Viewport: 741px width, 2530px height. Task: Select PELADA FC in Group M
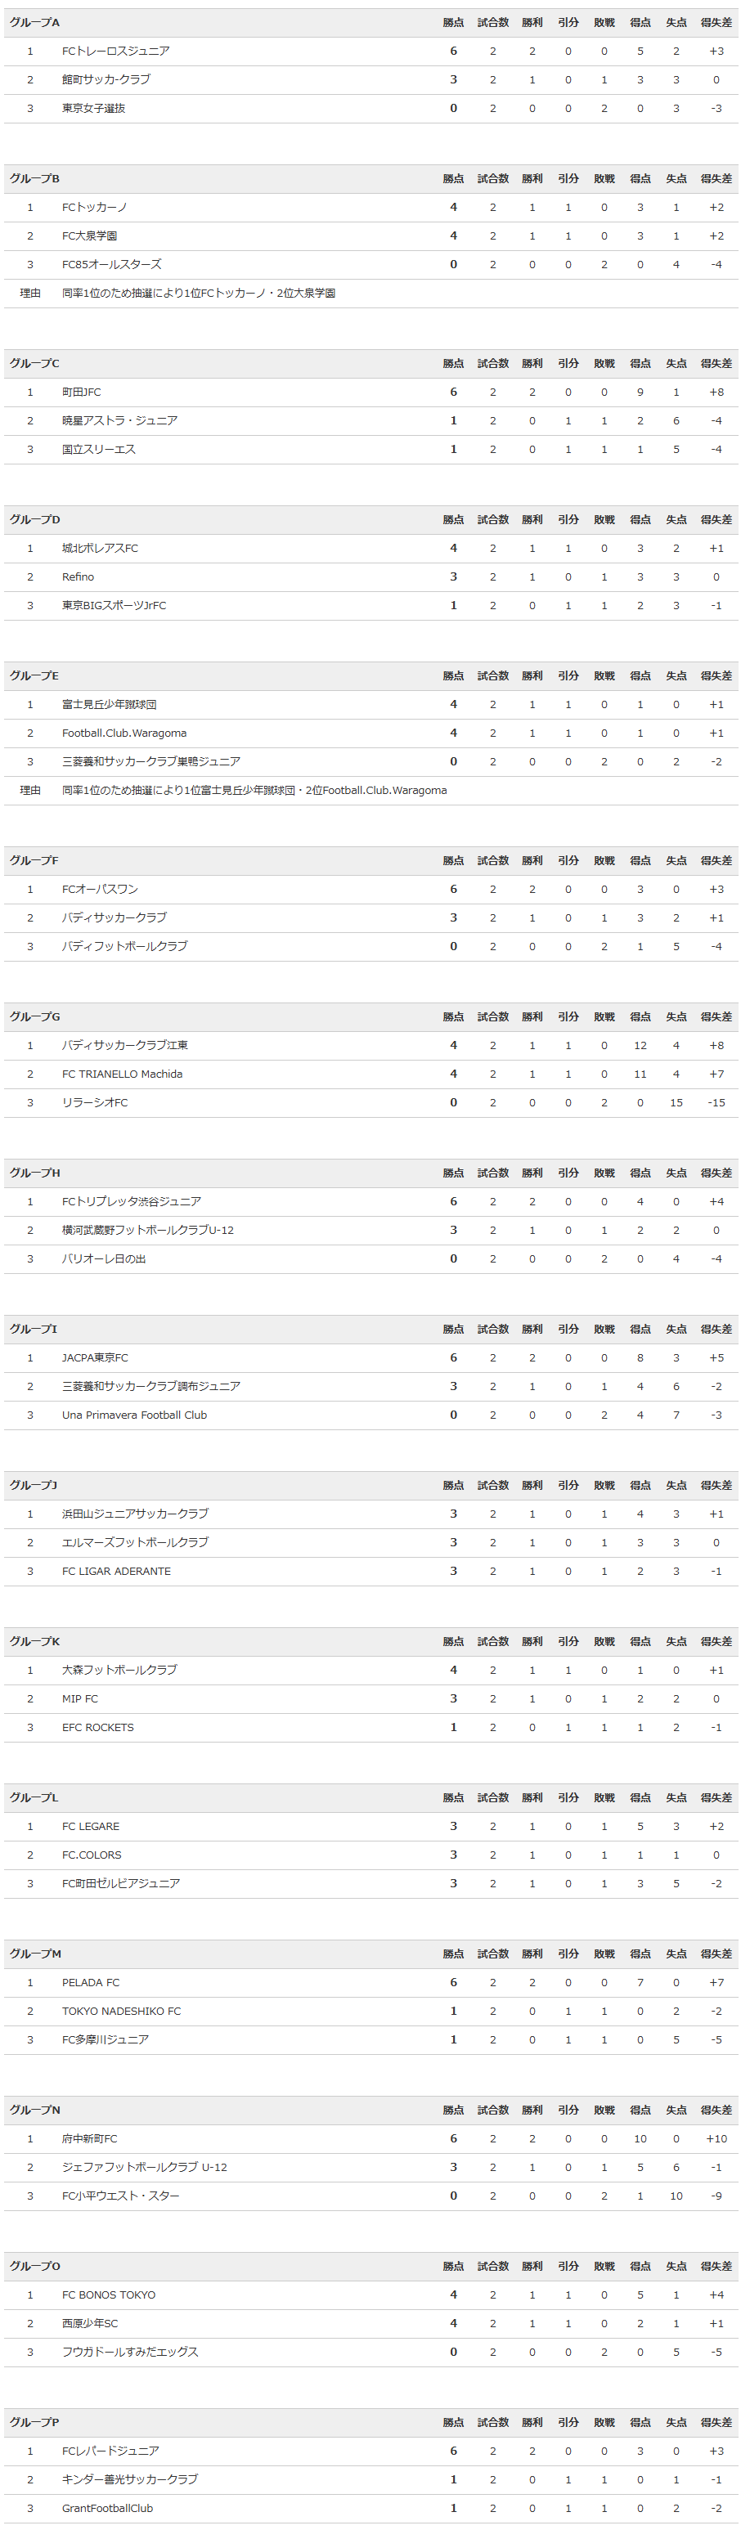coord(91,1982)
